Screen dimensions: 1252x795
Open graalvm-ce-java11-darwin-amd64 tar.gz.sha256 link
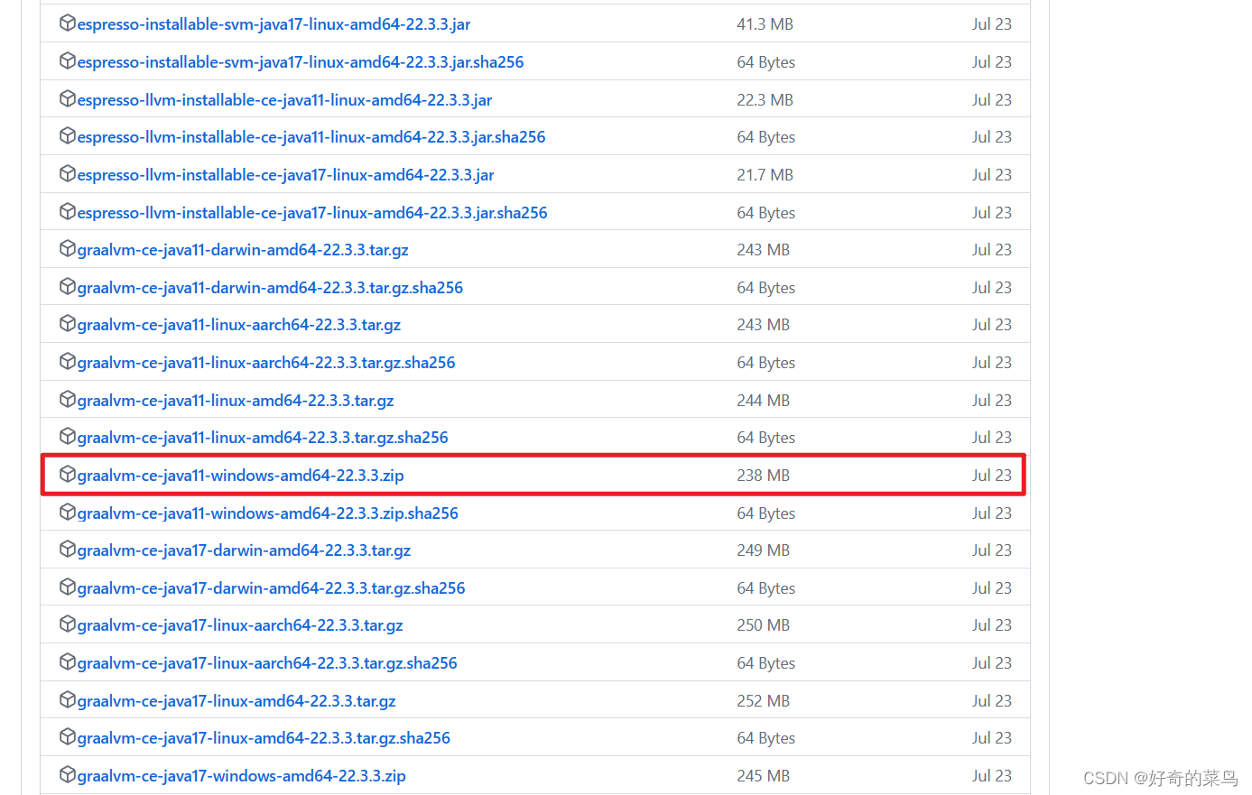point(270,288)
